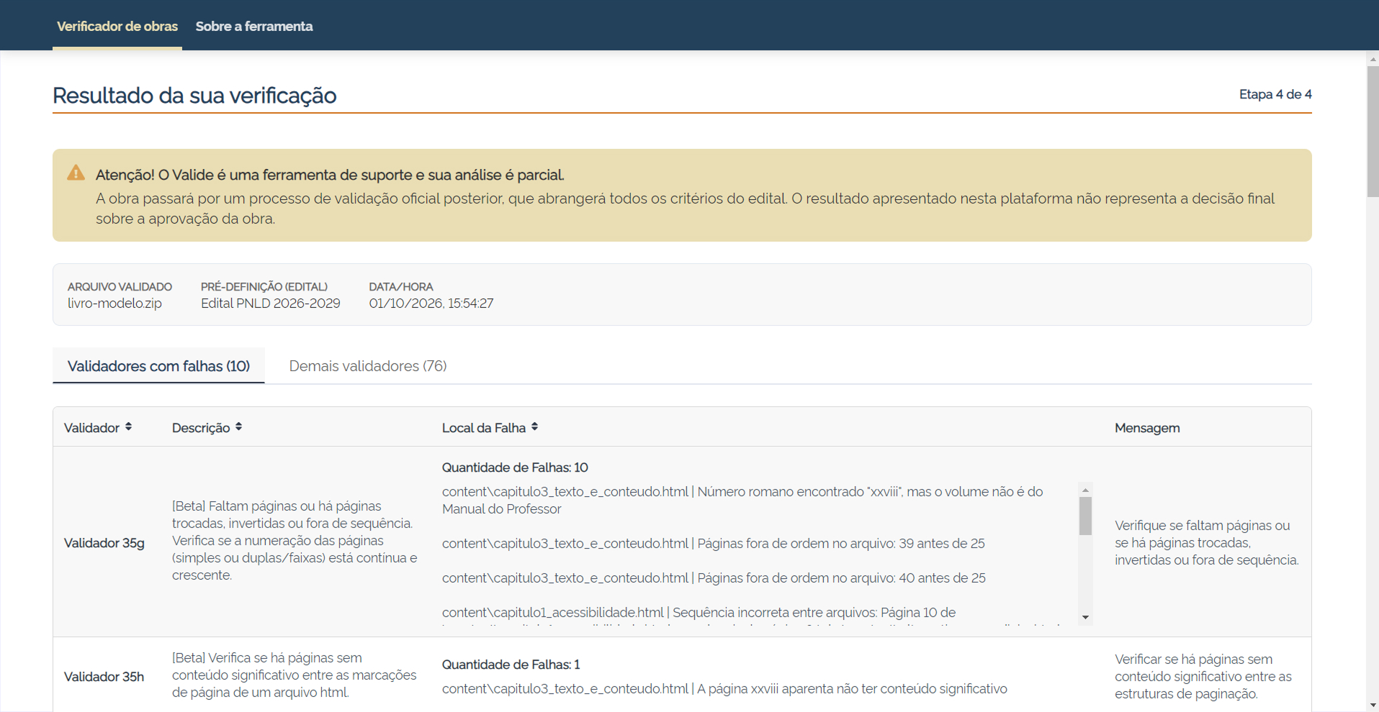
Task: Click page scrollbar up arrow
Action: (1373, 58)
